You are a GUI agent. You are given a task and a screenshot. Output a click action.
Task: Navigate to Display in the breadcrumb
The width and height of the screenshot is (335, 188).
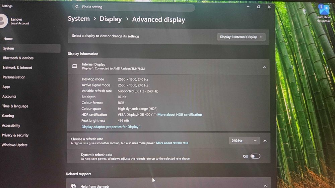pyautogui.click(x=111, y=19)
